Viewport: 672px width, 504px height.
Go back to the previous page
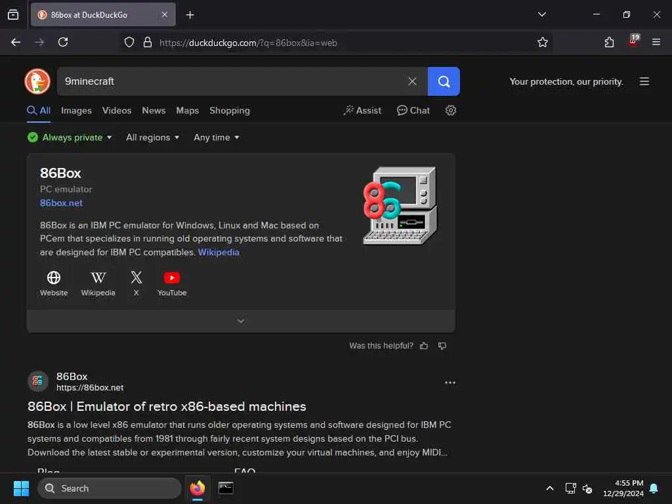(16, 42)
